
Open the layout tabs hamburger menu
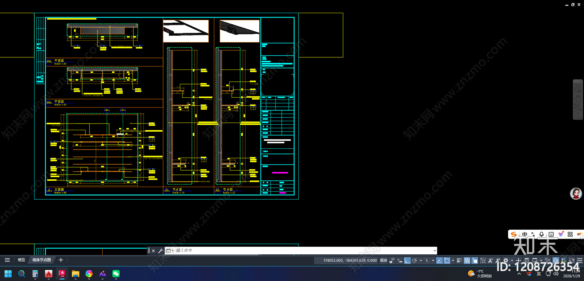click(x=7, y=260)
